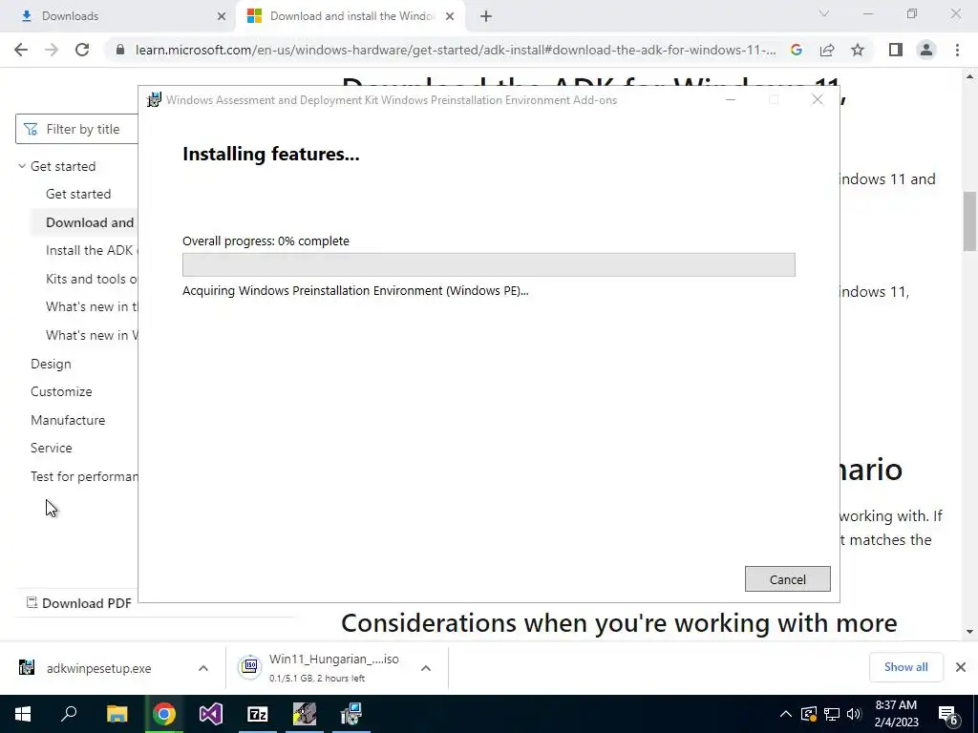Screen dimensions: 978x733
Task: Close the ADK installer dialog
Action: coord(818,99)
